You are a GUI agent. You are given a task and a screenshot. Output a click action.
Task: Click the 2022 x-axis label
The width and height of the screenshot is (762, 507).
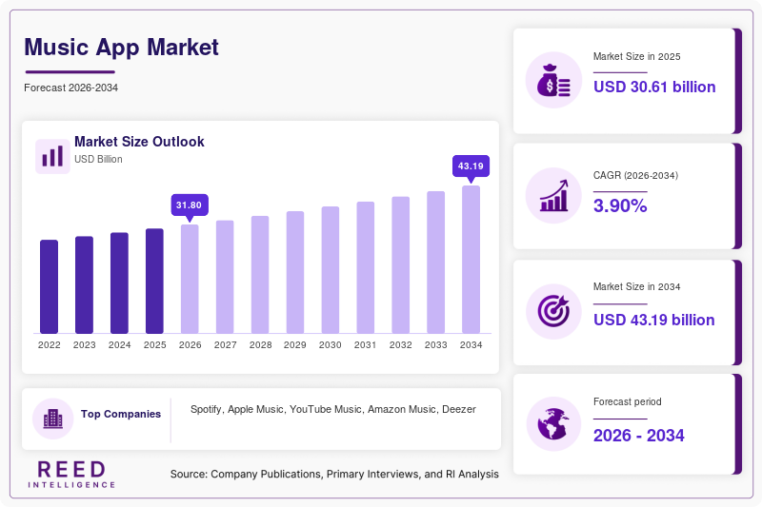point(50,345)
